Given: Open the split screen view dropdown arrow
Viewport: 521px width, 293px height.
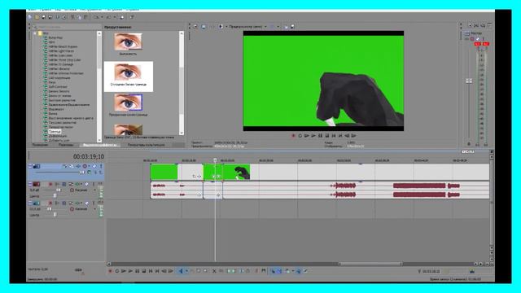Looking at the screenshot, I should pyautogui.click(x=226, y=27).
